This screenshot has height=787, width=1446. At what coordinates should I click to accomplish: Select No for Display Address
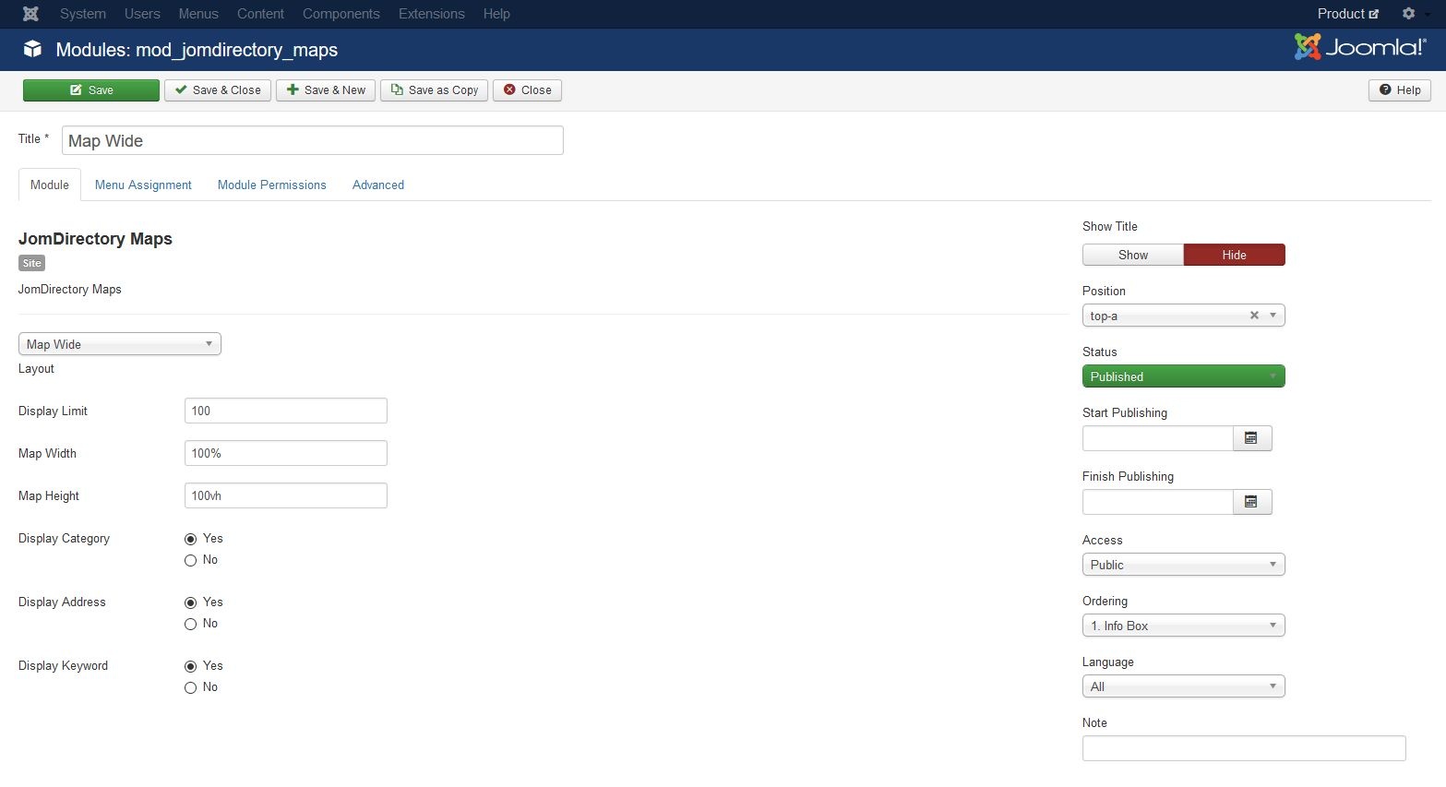(190, 624)
